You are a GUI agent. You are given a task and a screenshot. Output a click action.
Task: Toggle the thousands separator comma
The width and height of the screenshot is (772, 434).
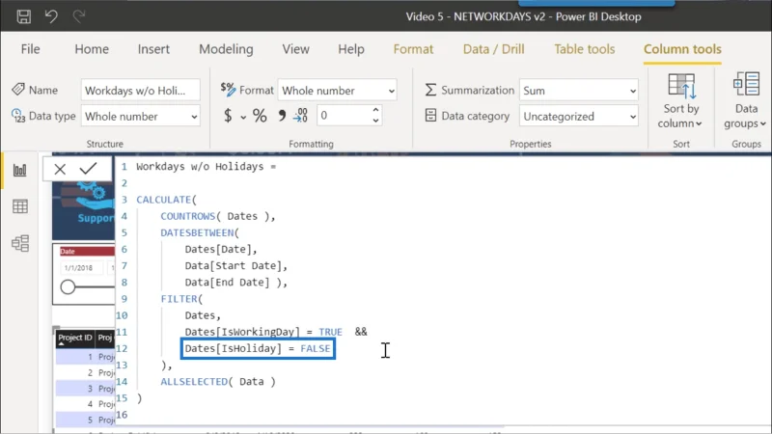[282, 116]
